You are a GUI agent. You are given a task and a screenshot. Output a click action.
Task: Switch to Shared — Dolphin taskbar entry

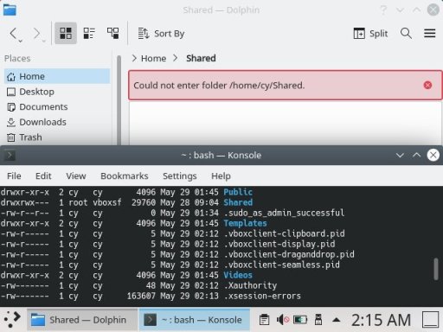[x=82, y=320]
